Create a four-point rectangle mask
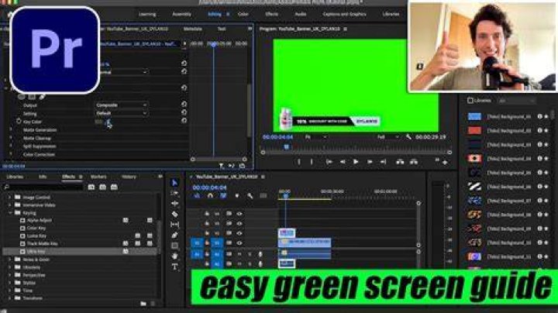This screenshot has height=313, width=558. pos(32,97)
